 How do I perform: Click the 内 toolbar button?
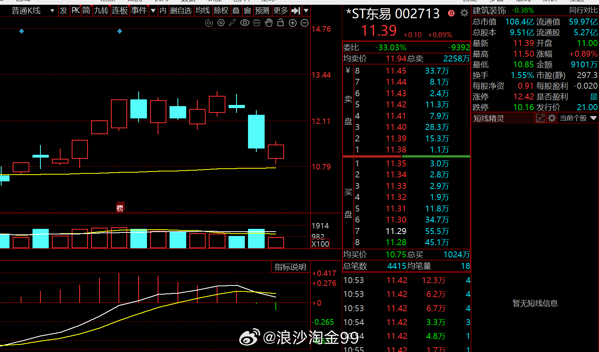(x=163, y=11)
